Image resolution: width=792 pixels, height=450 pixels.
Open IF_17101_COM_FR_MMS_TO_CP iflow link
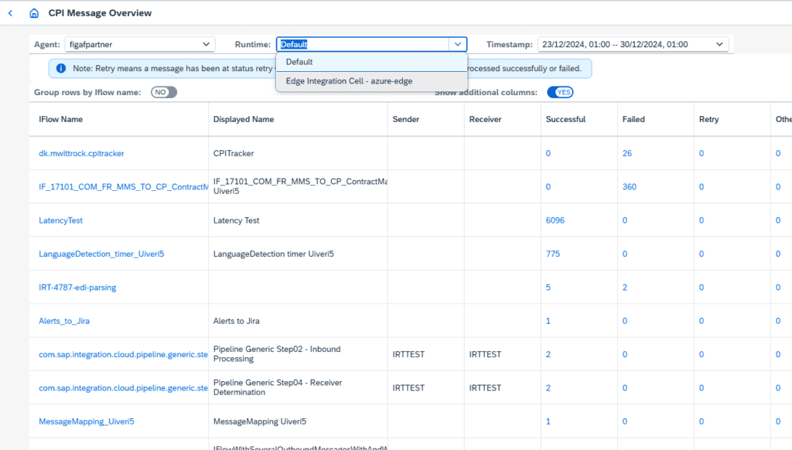[123, 187]
